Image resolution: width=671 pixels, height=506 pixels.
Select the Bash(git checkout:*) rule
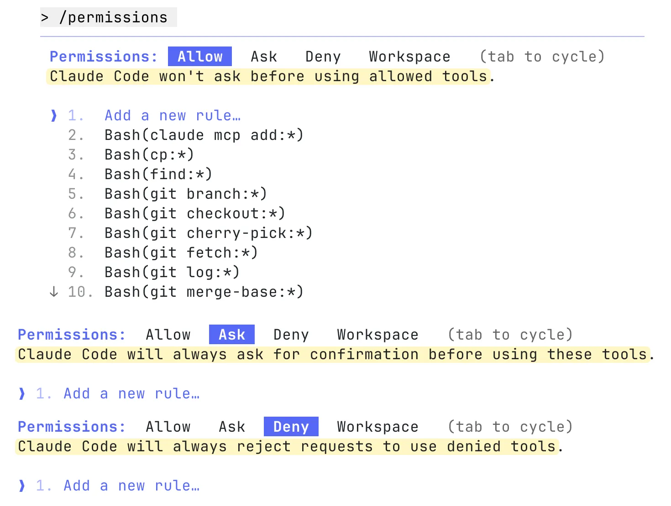coord(194,213)
